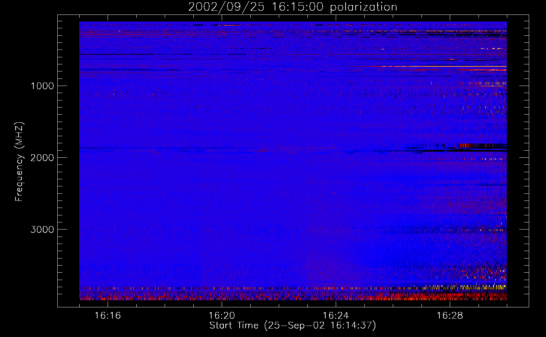
Task: Click the 16:16 time tick label
Action: click(108, 316)
